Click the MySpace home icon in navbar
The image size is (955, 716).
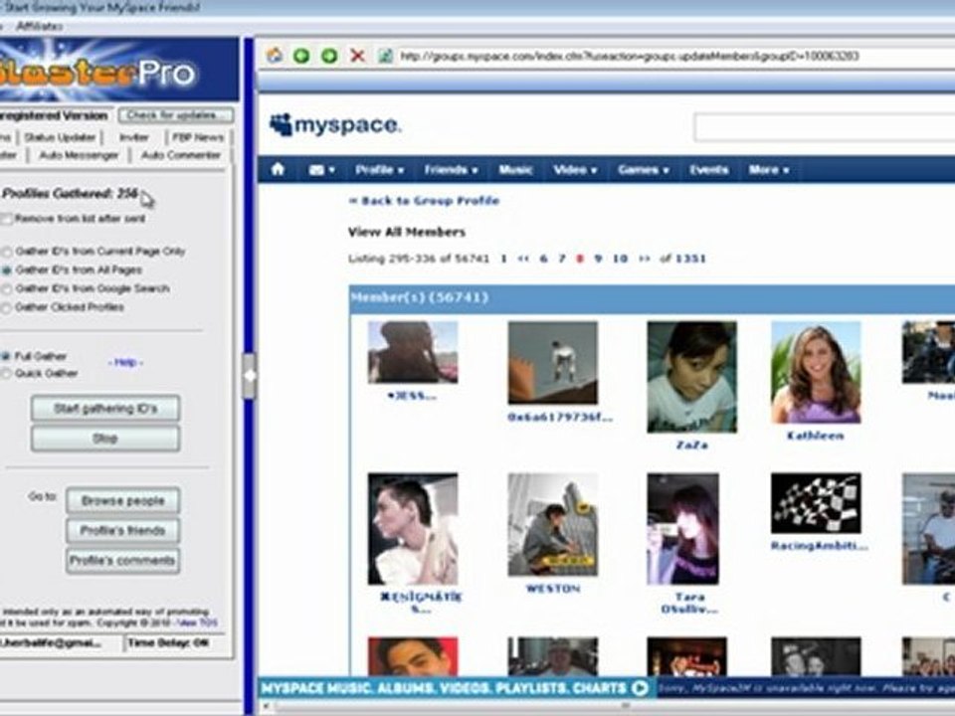tap(278, 169)
